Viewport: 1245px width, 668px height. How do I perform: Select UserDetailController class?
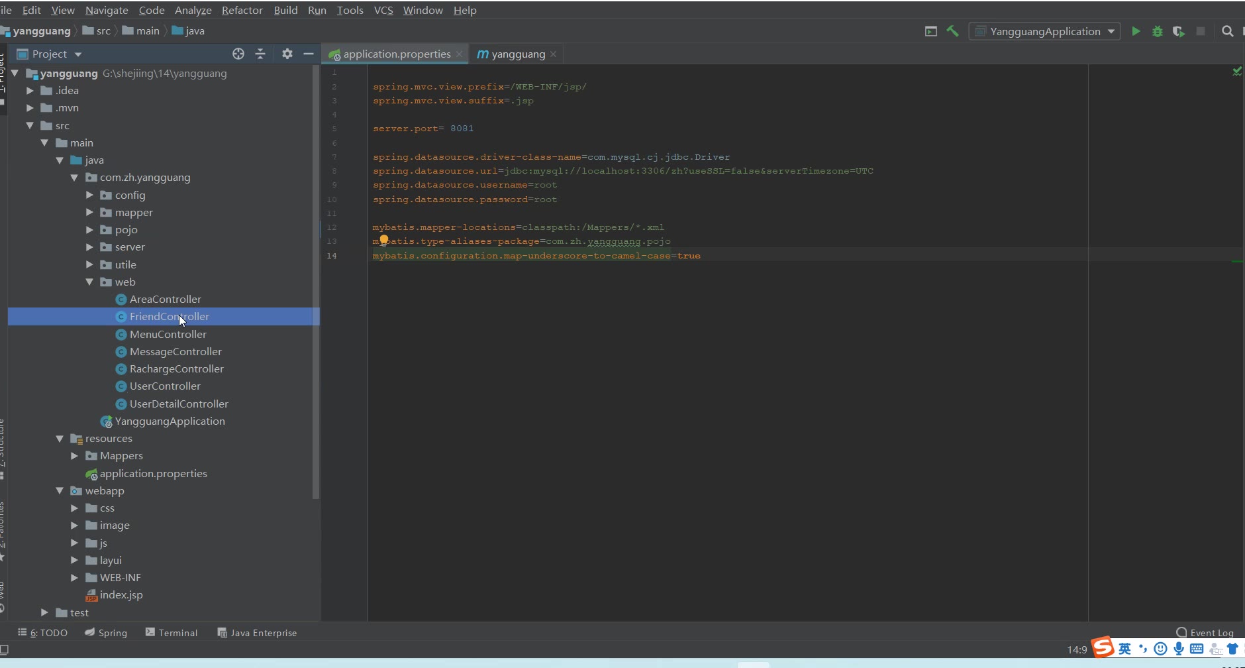(x=179, y=404)
